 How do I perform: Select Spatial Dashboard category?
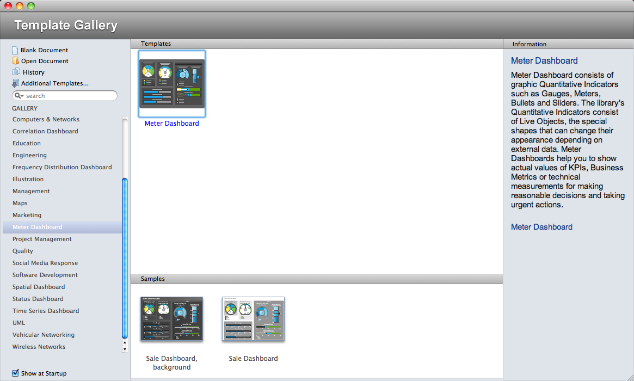(39, 287)
